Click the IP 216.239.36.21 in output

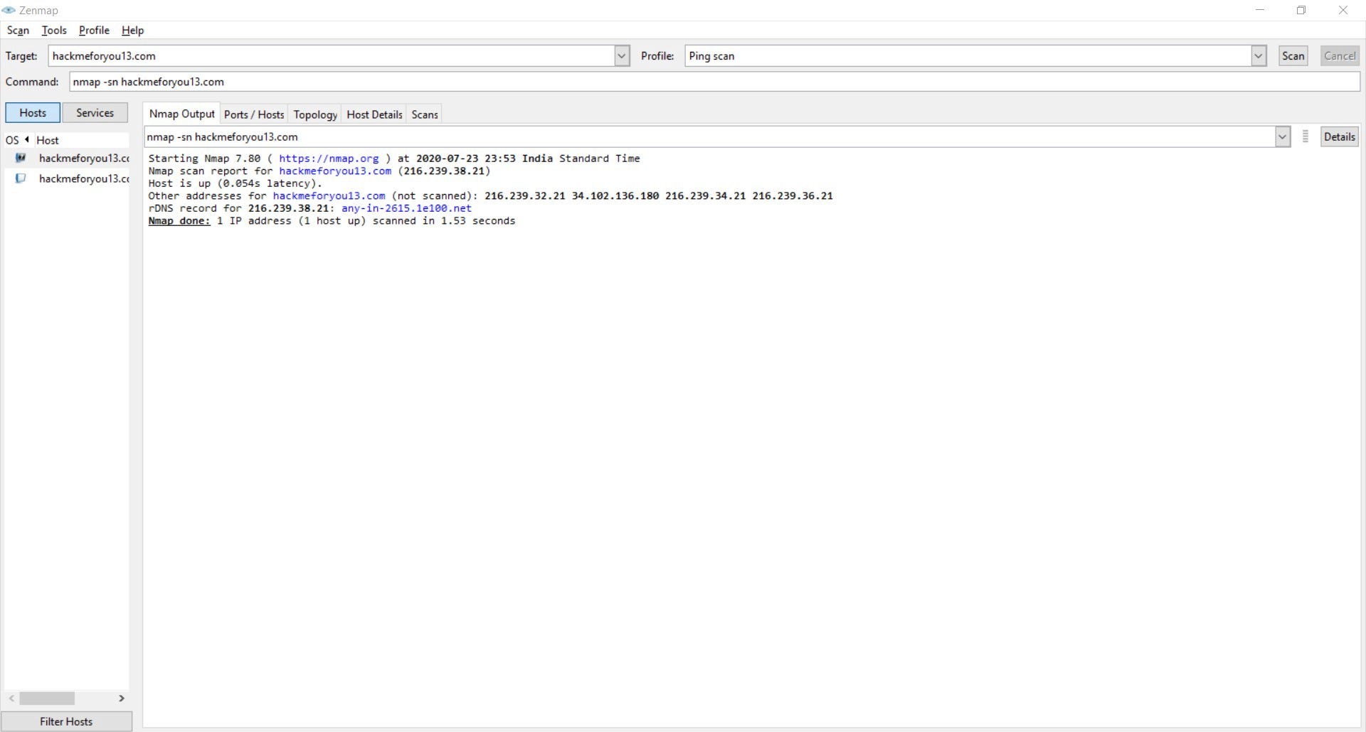793,195
